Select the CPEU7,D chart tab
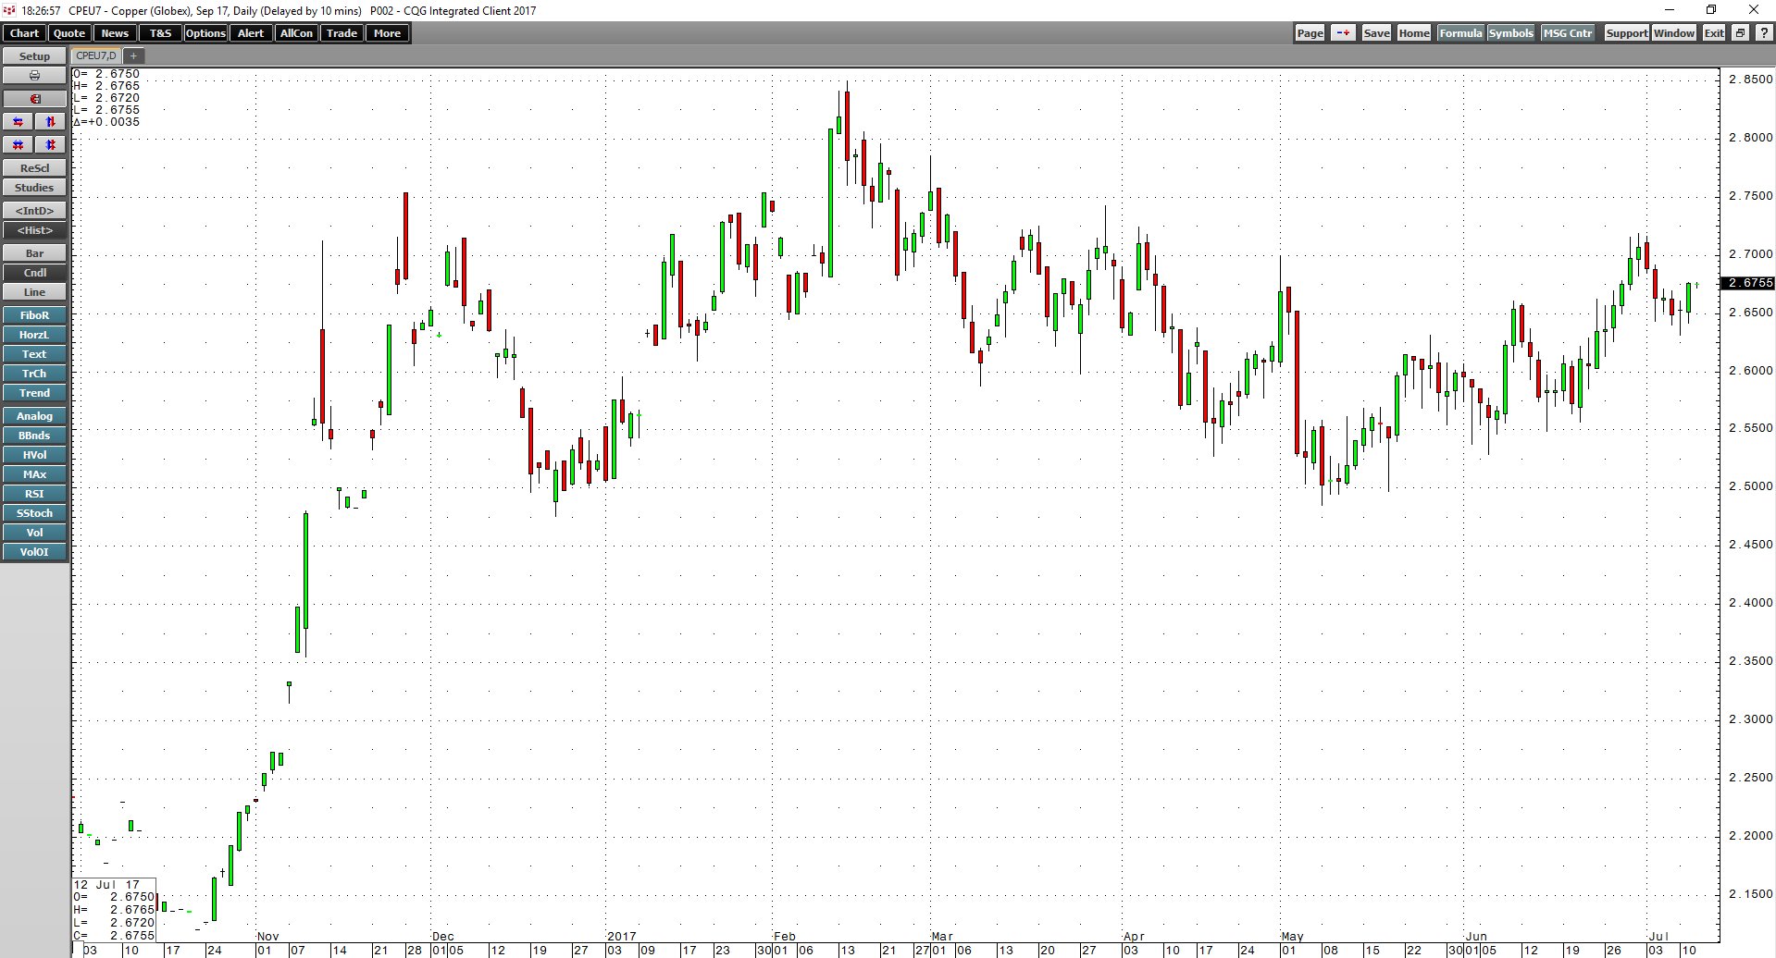Image resolution: width=1776 pixels, height=958 pixels. tap(96, 56)
